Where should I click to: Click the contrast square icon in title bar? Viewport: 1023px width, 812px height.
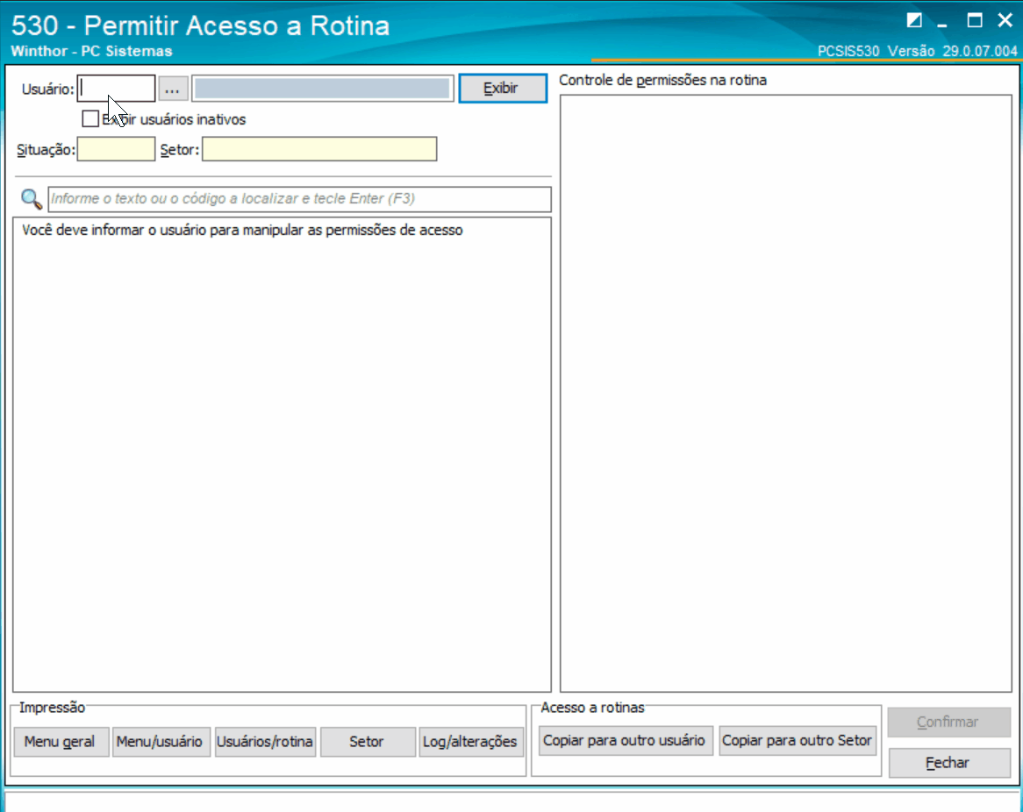914,20
